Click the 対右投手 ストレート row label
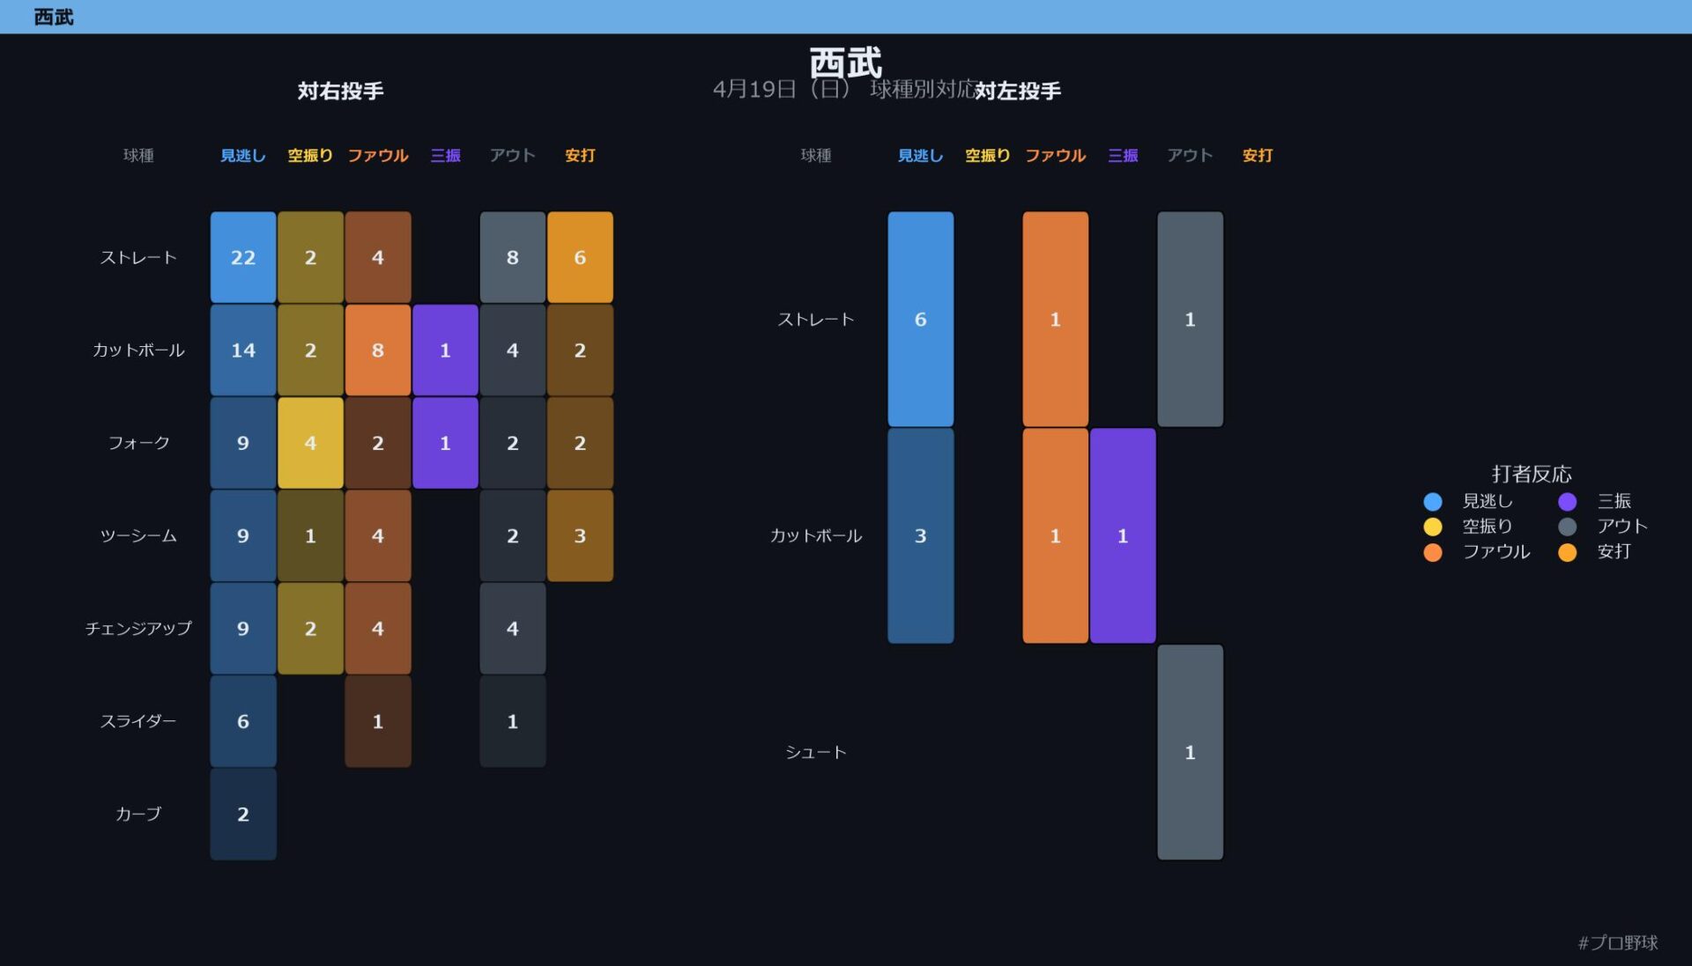This screenshot has width=1692, height=966. coord(138,257)
